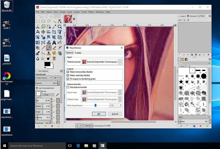Select the Bucket Fill tool

[x=60, y=43]
